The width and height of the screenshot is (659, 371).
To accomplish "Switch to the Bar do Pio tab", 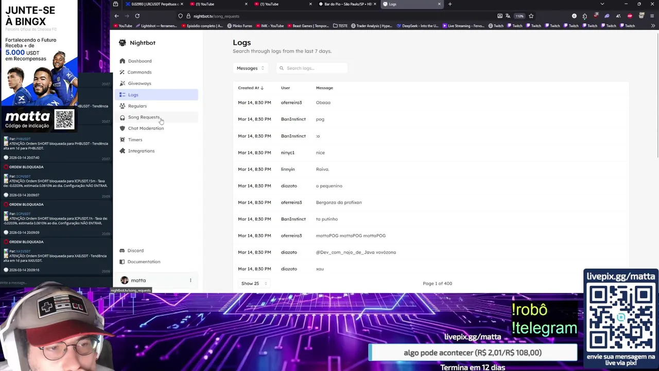I will tap(348, 4).
